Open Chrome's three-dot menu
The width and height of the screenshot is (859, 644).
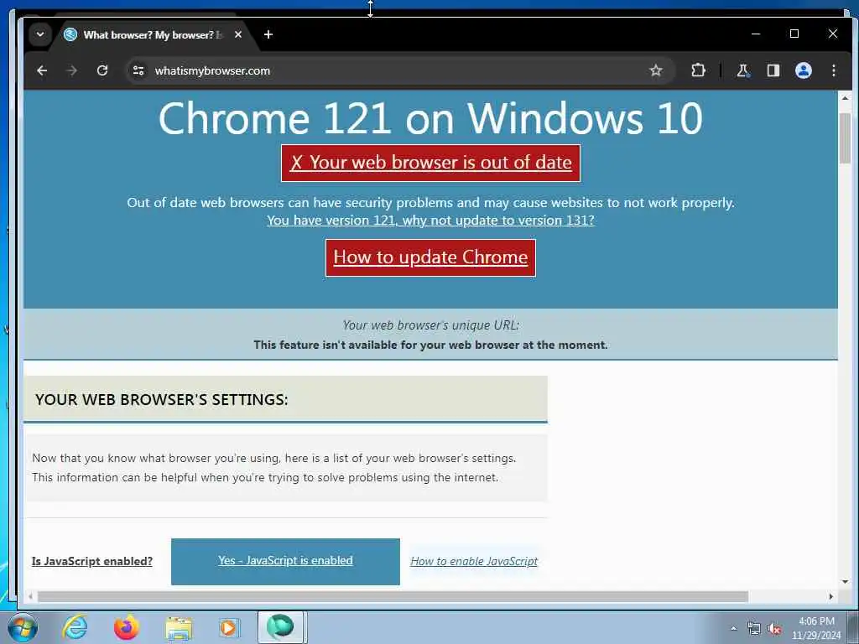[x=834, y=70]
